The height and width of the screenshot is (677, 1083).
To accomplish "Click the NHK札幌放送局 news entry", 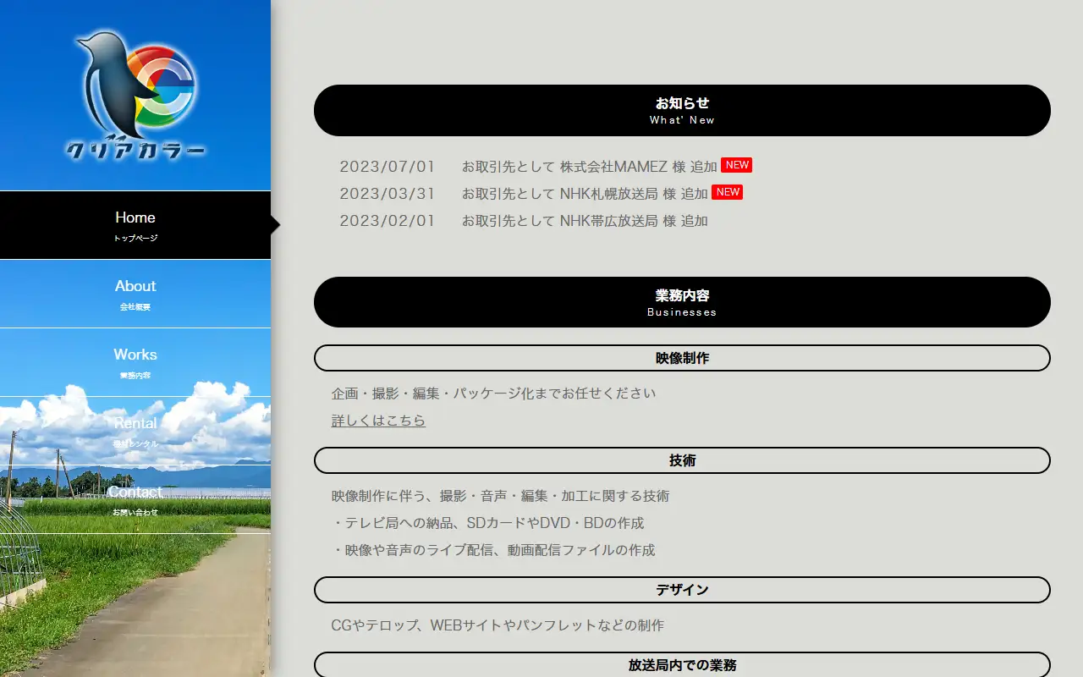I will 585,194.
